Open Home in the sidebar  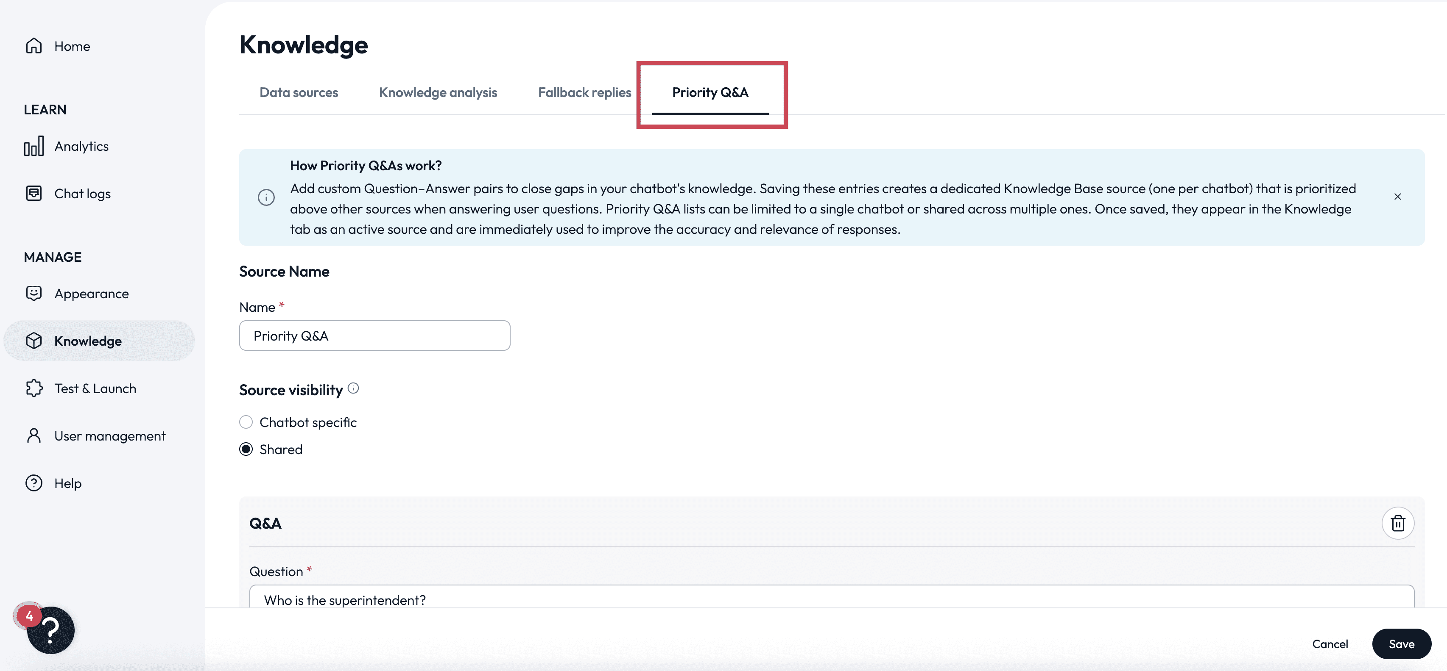click(x=72, y=46)
